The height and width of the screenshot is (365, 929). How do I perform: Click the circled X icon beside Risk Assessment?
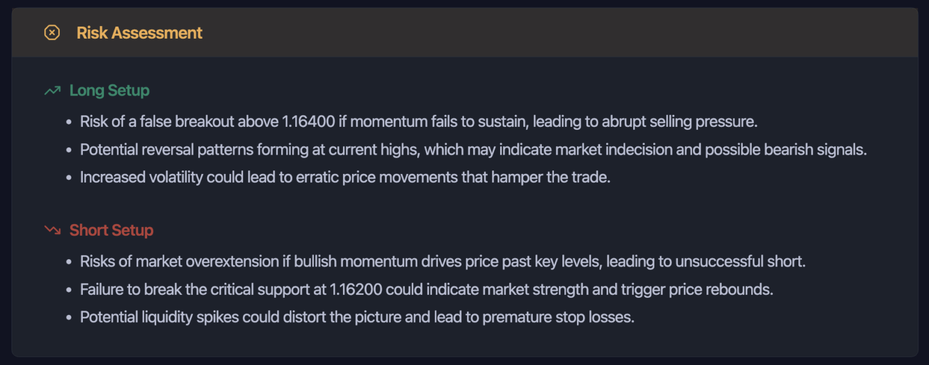52,33
